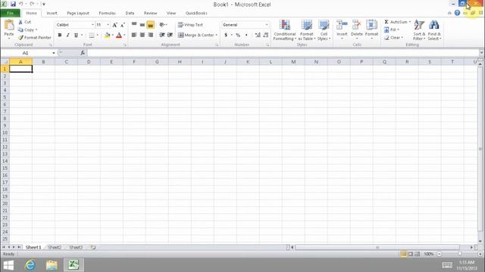This screenshot has height=272, width=485.
Task: Toggle Align Text Right
Action: 150,36
